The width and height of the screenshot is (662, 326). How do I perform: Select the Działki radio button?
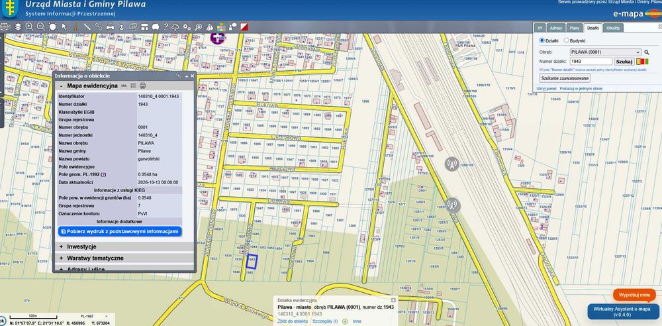pos(542,40)
